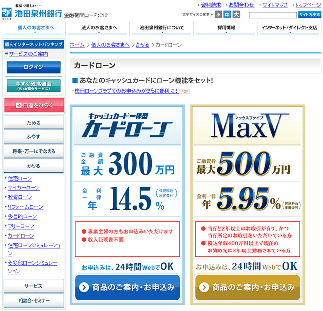Click the Ikeda Senshu Bank logo
This screenshot has height=311, width=323.
[32, 12]
